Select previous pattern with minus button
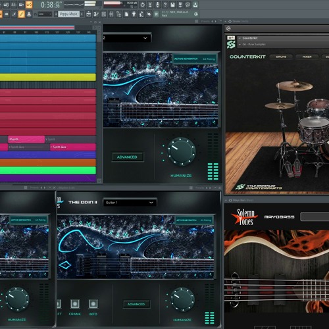329x329 pixels. (x=56, y=14)
